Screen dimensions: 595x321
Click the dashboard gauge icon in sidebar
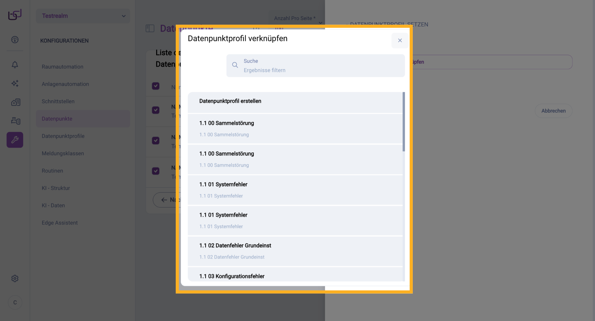point(15,40)
